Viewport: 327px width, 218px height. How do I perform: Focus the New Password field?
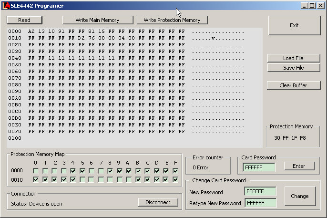[x=260, y=191]
